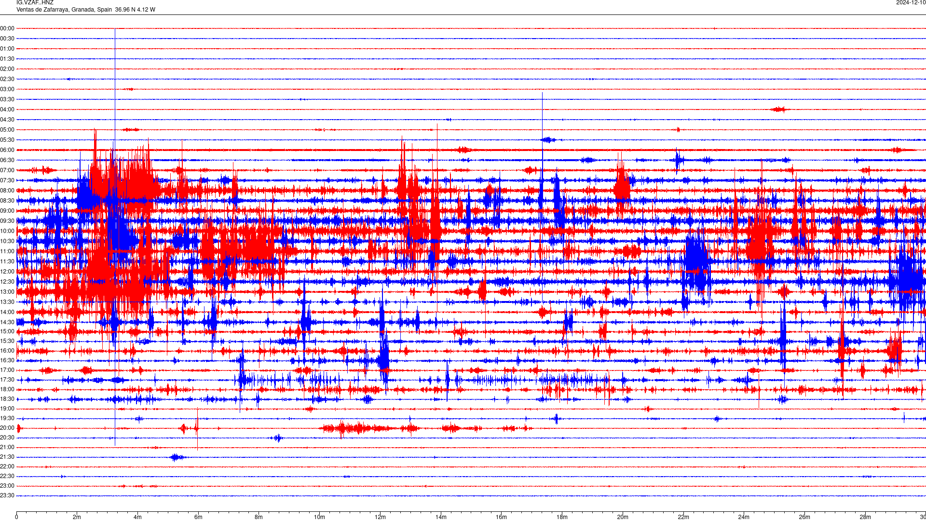Viewport: 926px width, 521px height.
Task: Select the 12:00 time label
Action: pyautogui.click(x=7, y=272)
